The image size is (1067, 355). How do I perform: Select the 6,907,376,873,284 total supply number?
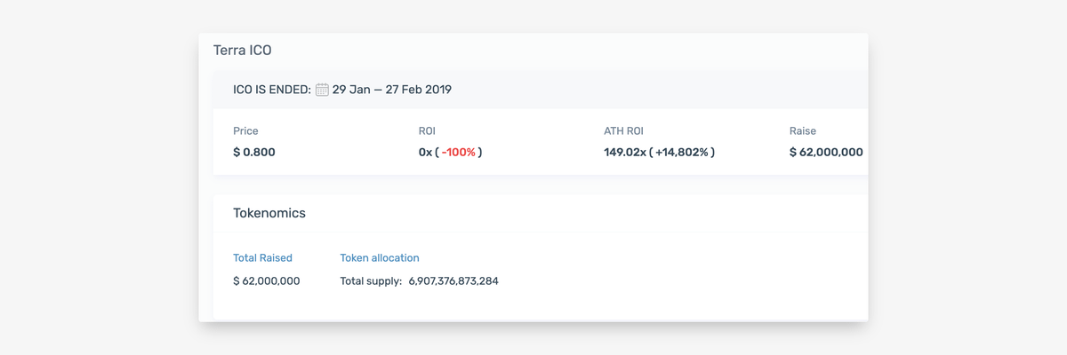tap(453, 281)
